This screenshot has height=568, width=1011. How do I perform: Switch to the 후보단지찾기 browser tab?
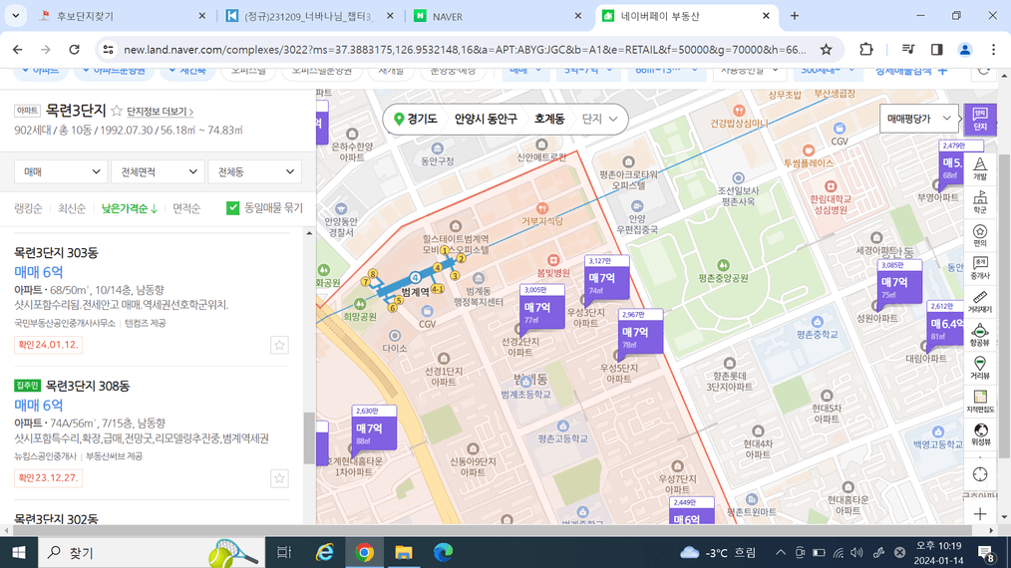pyautogui.click(x=121, y=16)
